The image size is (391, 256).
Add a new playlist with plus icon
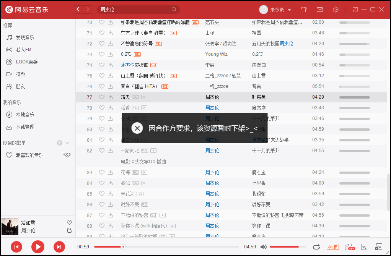(60, 143)
